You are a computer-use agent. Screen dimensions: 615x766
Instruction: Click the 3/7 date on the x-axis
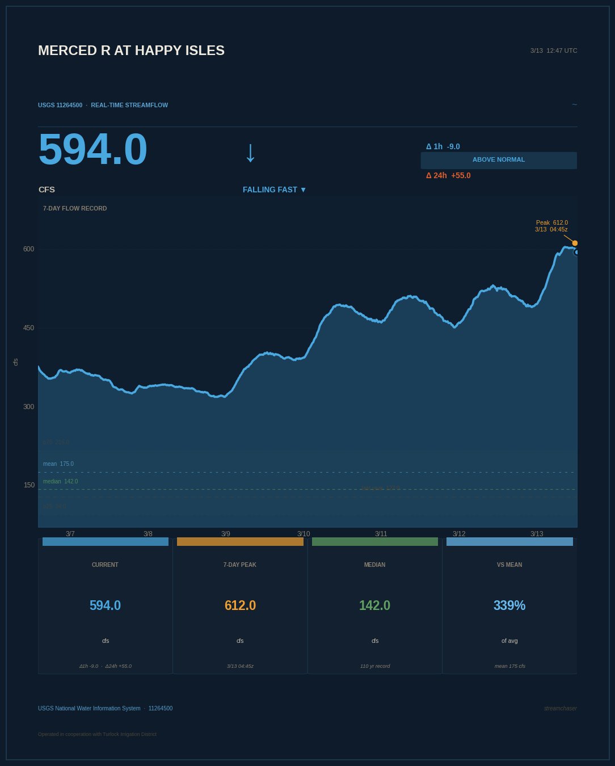70,534
